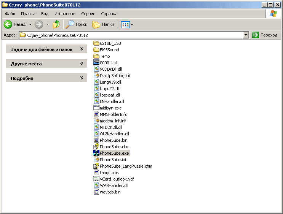Click the file name text vCard_outlook.vcf
Image resolution: width=283 pixels, height=214 pixels.
117,179
